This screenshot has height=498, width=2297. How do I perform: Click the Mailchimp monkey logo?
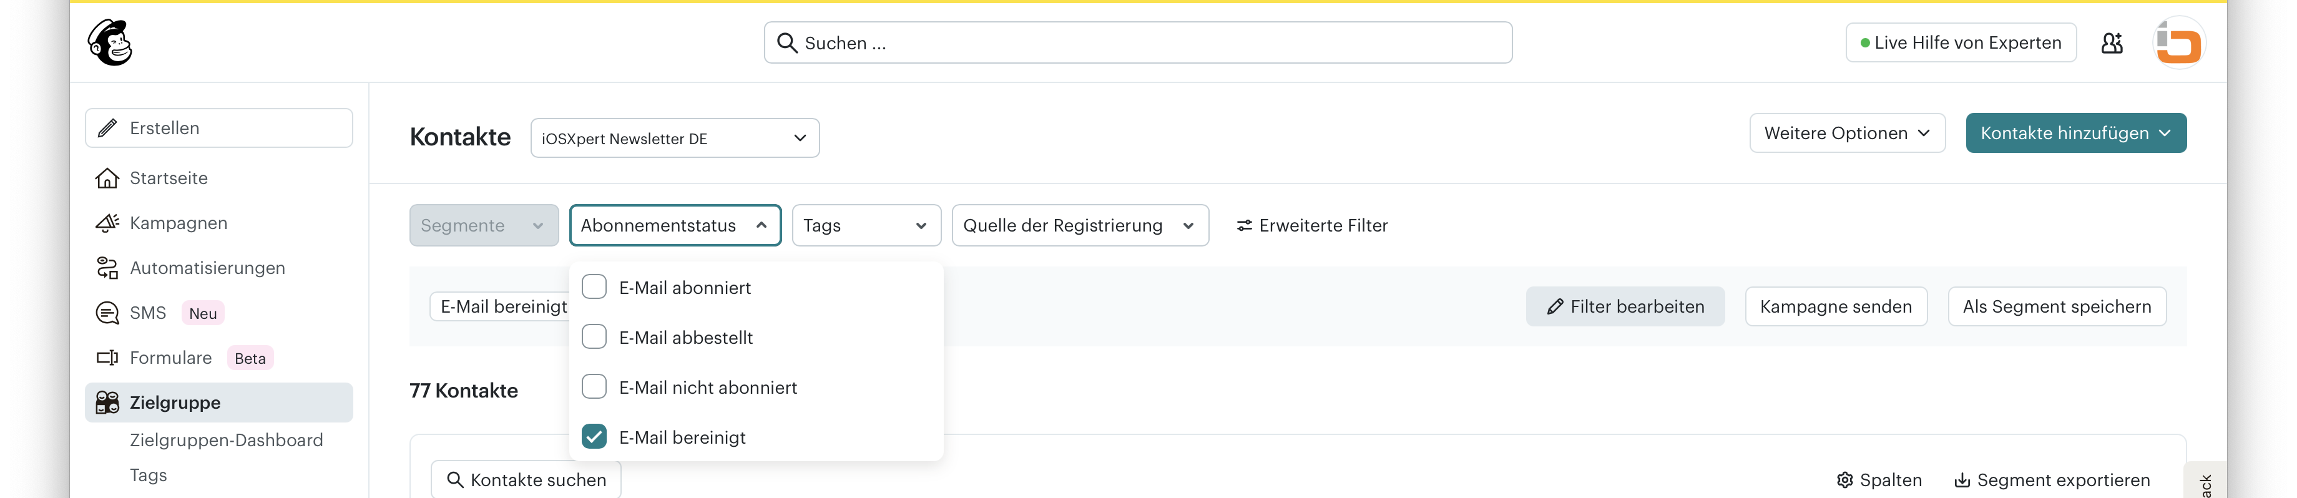pos(110,43)
